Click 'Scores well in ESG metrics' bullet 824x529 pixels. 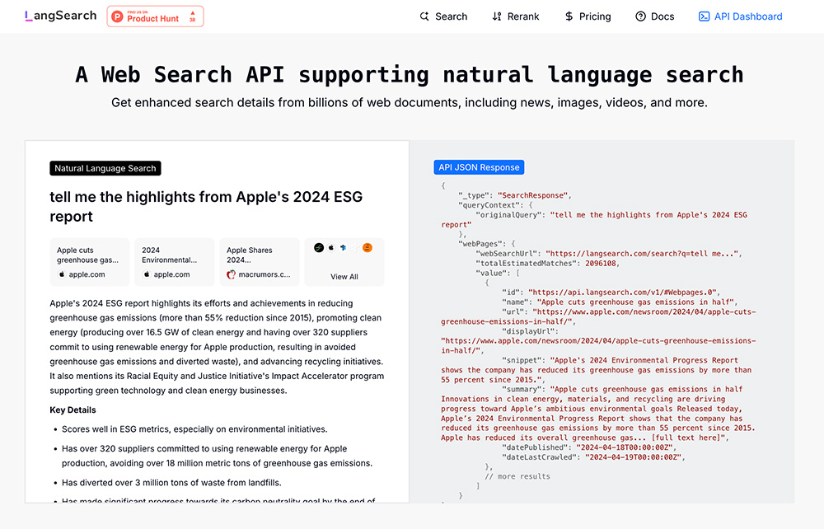click(x=194, y=429)
